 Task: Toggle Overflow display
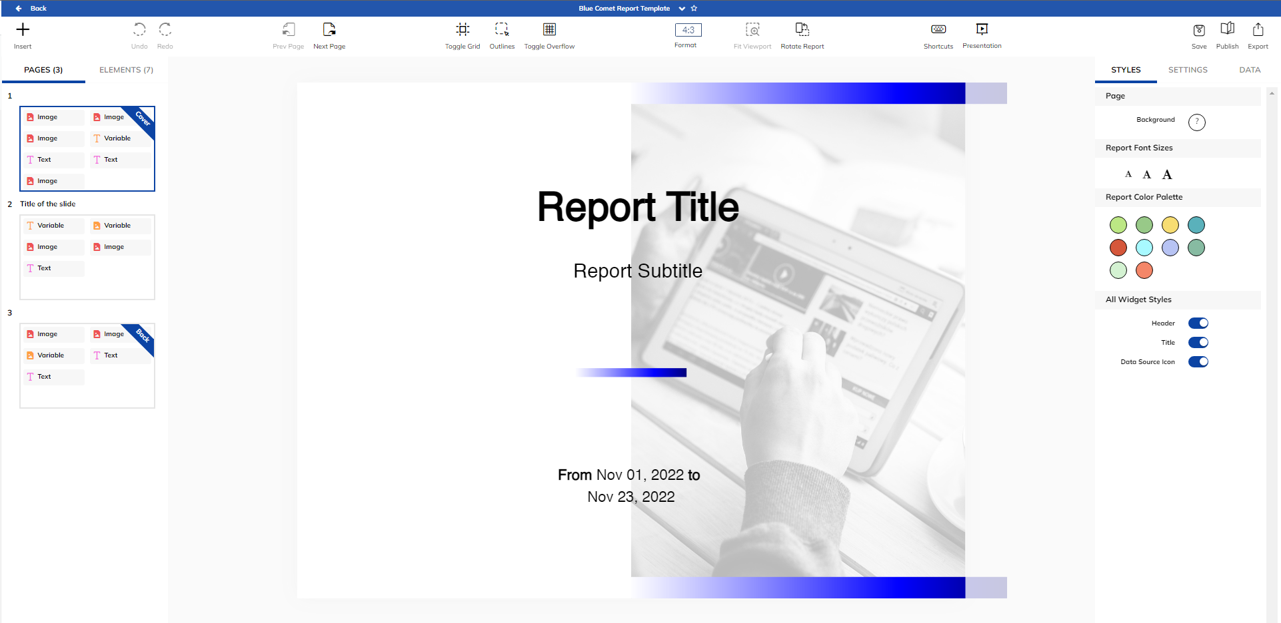549,33
